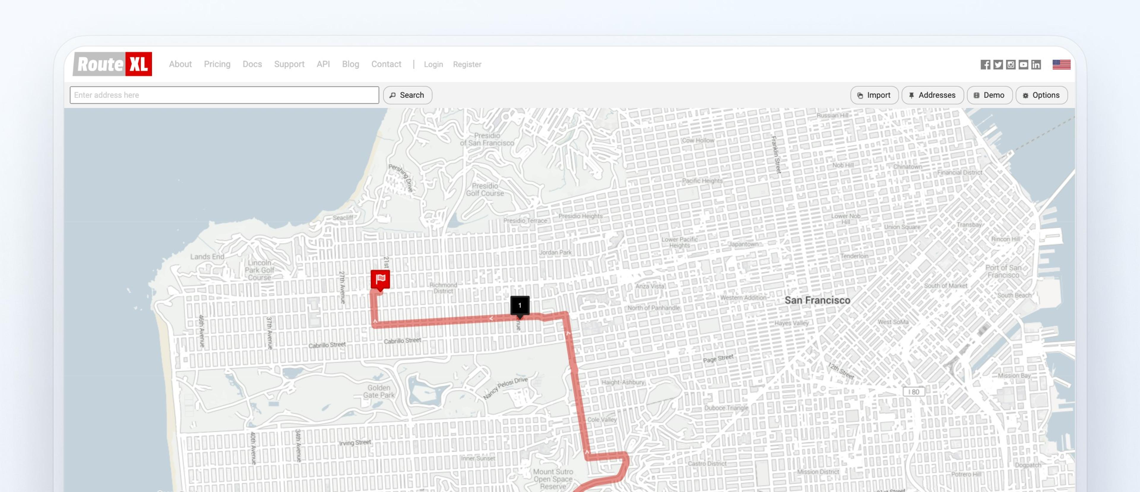Focus the 'Enter address here' field
This screenshot has width=1140, height=492.
pyautogui.click(x=224, y=95)
